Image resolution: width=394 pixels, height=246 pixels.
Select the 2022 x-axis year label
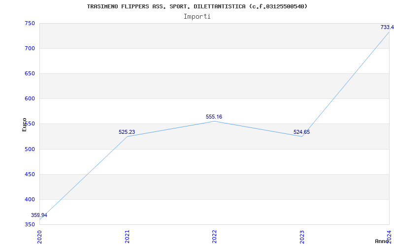pyautogui.click(x=215, y=236)
